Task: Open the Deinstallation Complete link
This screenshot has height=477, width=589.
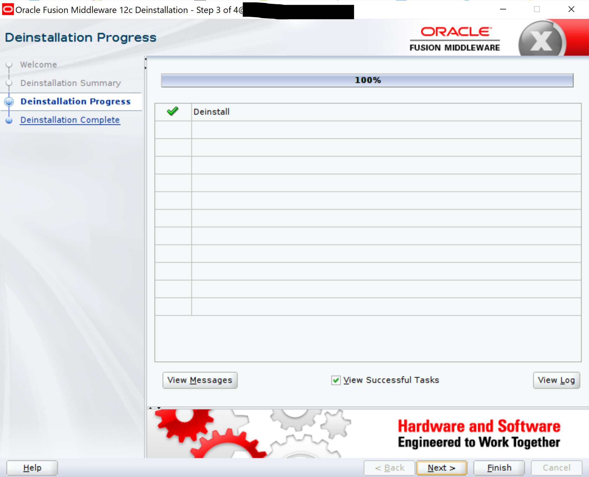Action: click(70, 120)
